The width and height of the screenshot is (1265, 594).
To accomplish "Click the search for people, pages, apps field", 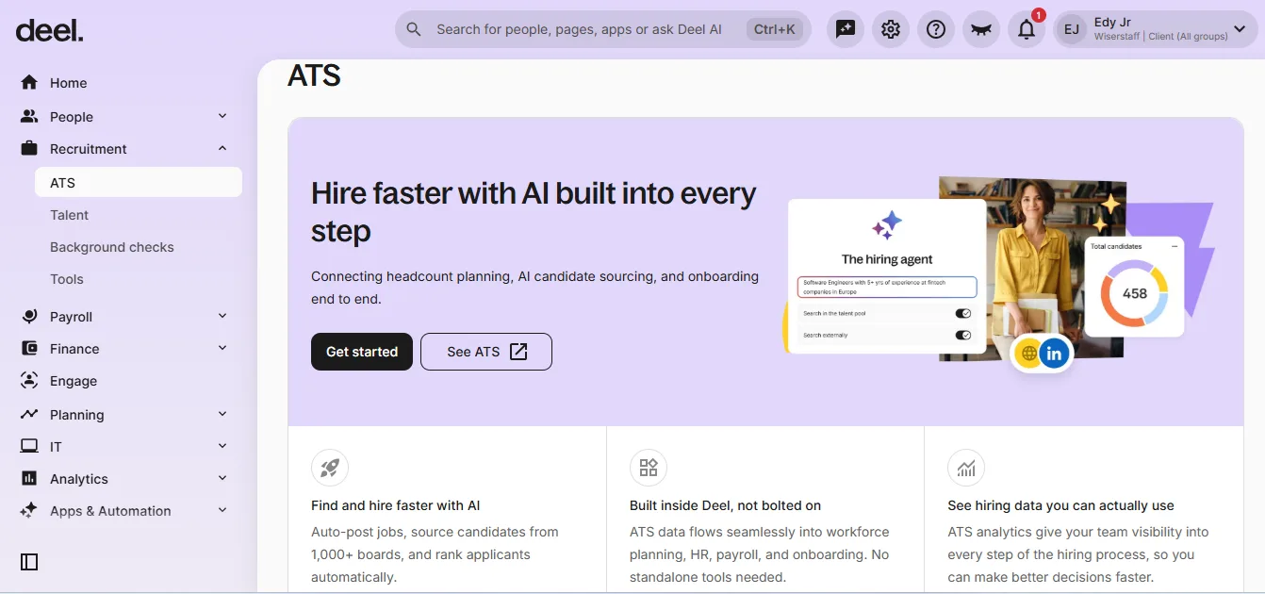I will 603,29.
